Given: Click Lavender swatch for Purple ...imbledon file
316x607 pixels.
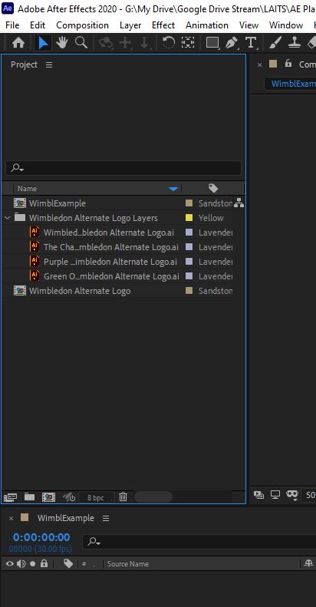Looking at the screenshot, I should 189,262.
